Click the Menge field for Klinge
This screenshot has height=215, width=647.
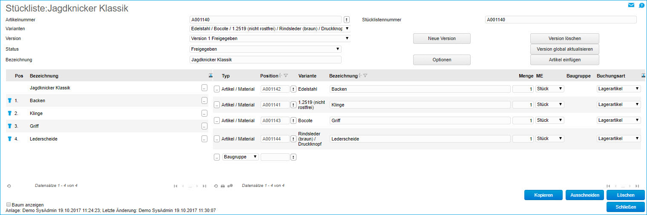(x=523, y=105)
